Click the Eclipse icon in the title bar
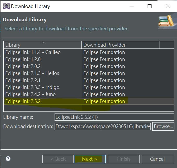 6,6
